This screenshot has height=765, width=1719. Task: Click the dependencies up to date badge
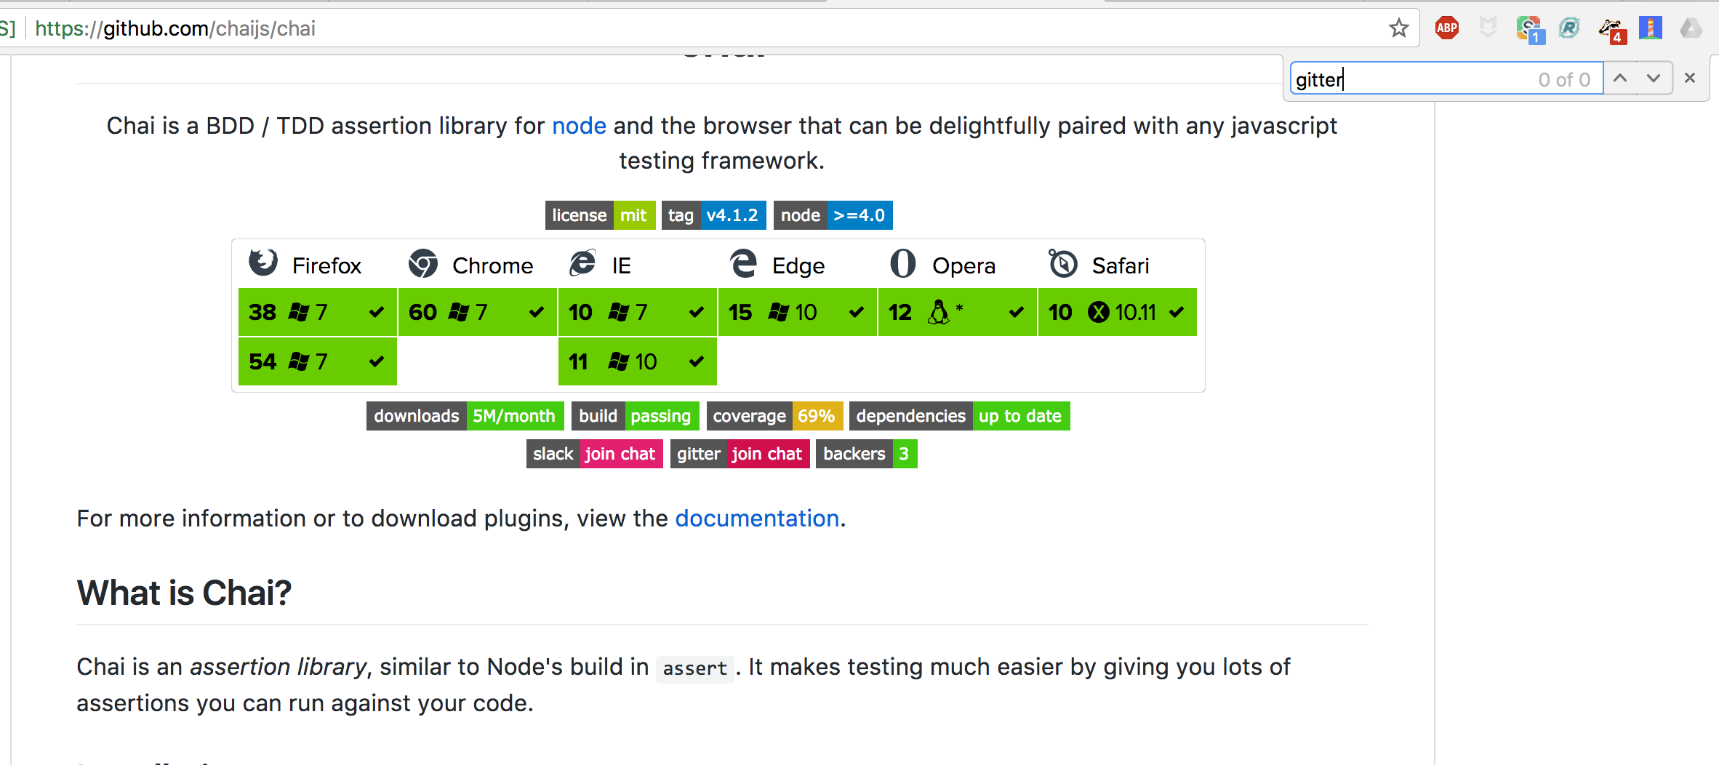959,416
